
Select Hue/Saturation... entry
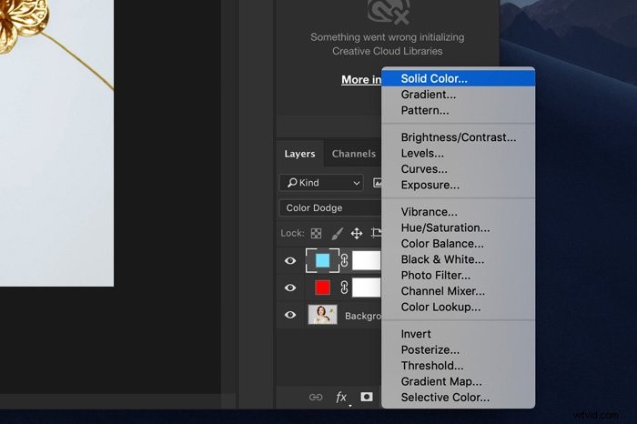coord(459,227)
